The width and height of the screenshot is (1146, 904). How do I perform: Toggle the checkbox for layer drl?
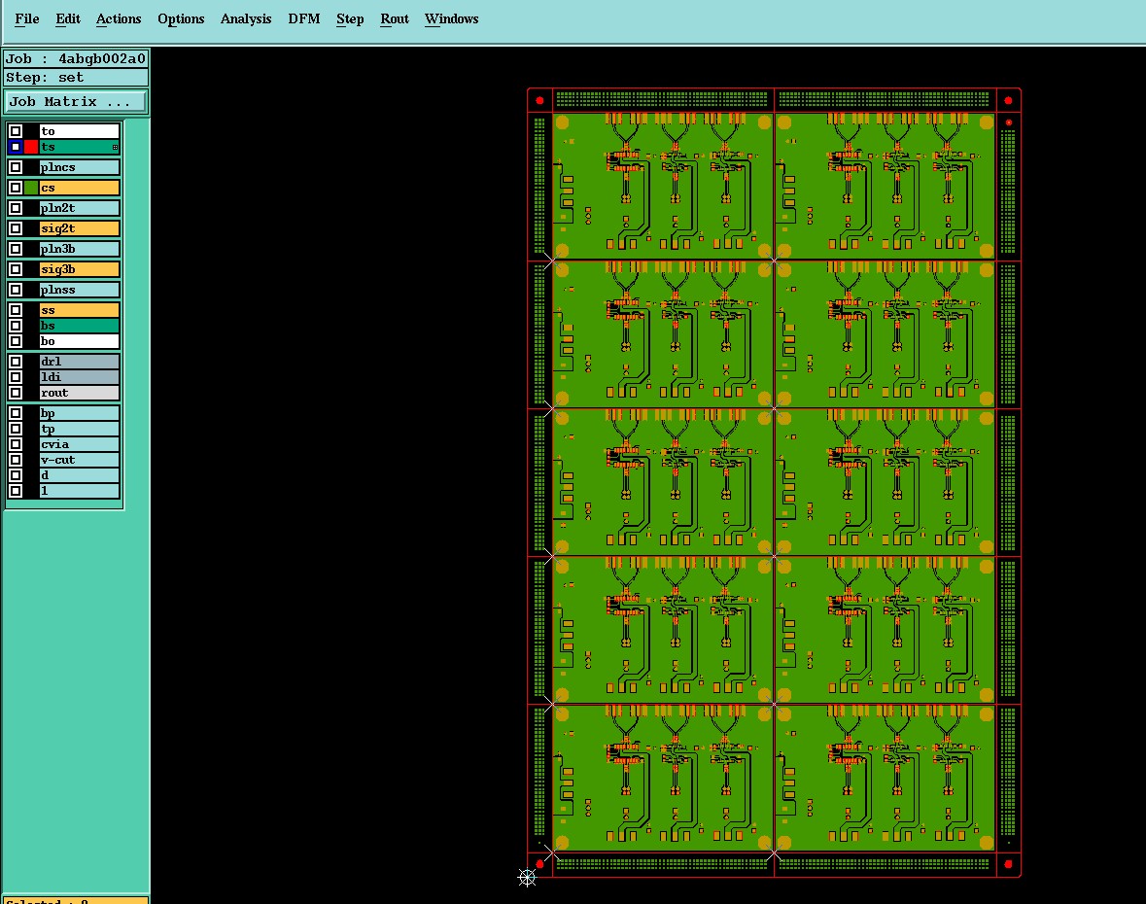click(x=16, y=362)
